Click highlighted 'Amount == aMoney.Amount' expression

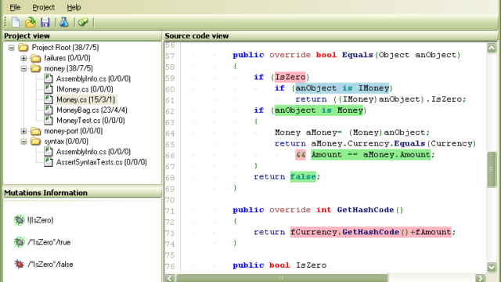370,155
